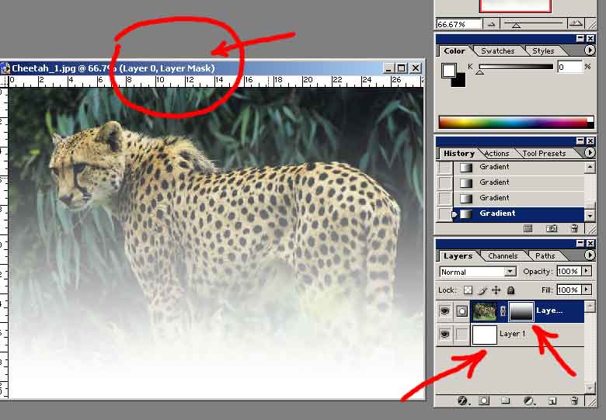Click the layer Fill value field
Image resolution: width=606 pixels, height=420 pixels.
pyautogui.click(x=568, y=290)
